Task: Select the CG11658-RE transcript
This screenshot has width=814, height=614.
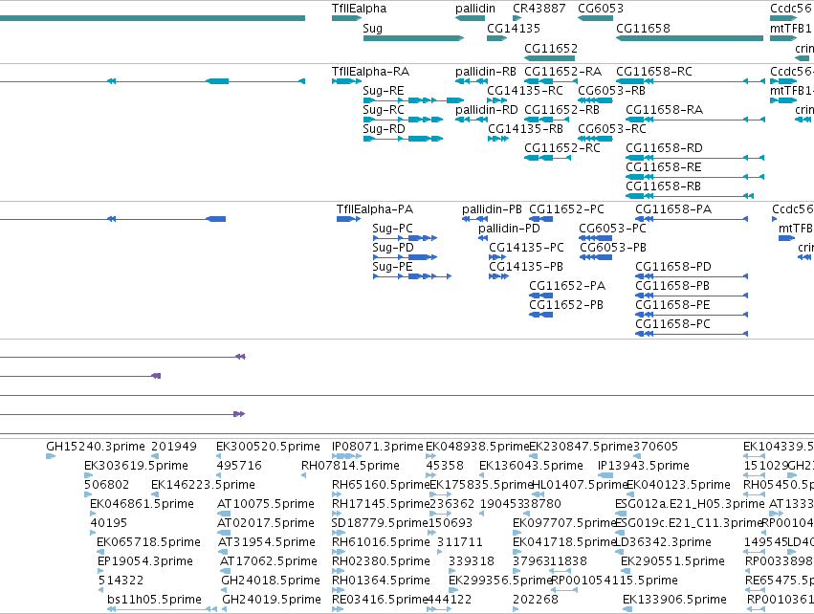Action: [695, 177]
